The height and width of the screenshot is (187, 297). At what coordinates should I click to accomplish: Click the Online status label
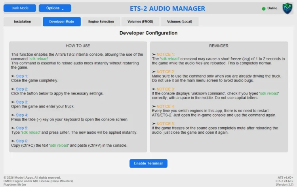(x=272, y=8)
